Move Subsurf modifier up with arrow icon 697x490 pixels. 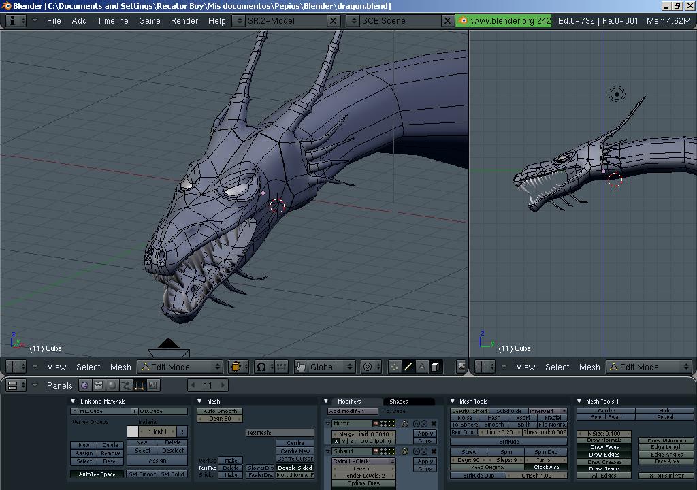click(x=416, y=451)
